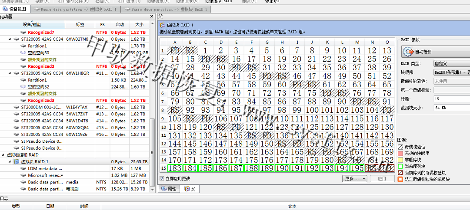This screenshot has height=210, width=470.
Task: Click the 日期 log column header
Action: click(50, 206)
